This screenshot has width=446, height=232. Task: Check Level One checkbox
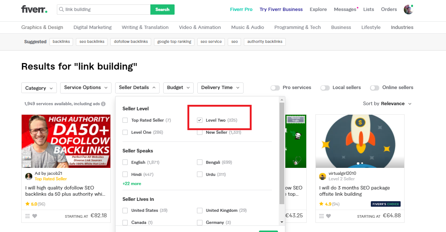[x=125, y=132]
